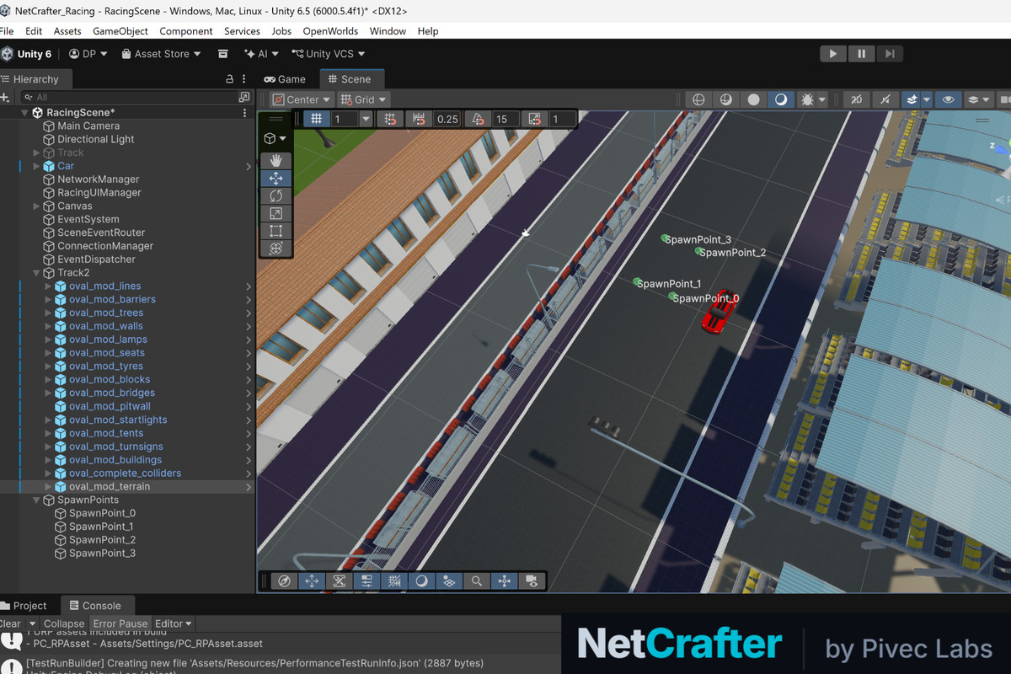Open the Editor dropdown in Console

[174, 623]
